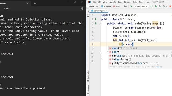Click the run gutter arrow on line 3

(x=96, y=23)
